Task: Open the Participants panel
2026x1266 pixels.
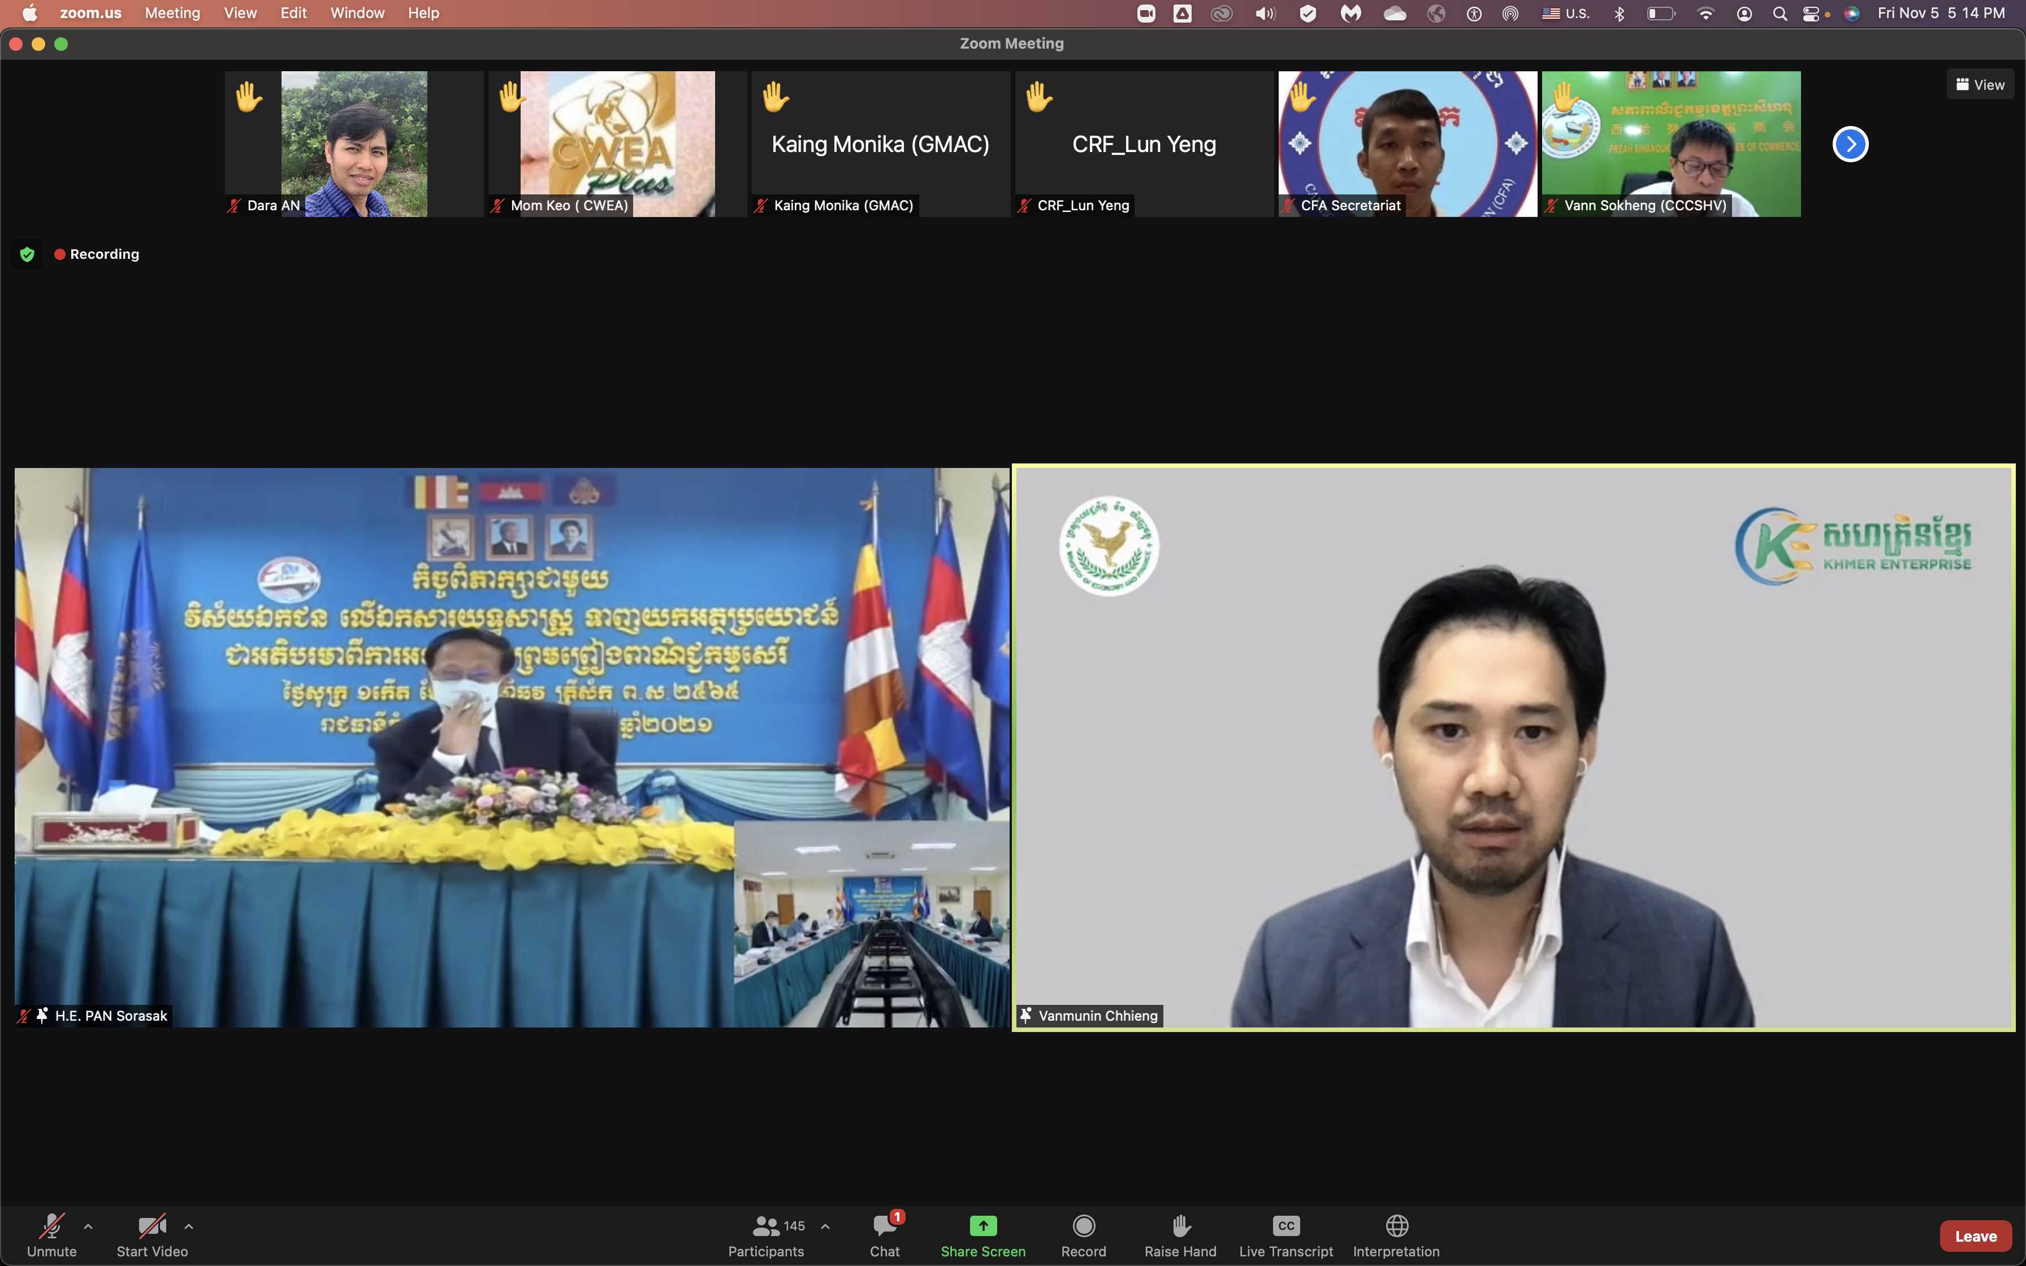Action: click(x=766, y=1235)
